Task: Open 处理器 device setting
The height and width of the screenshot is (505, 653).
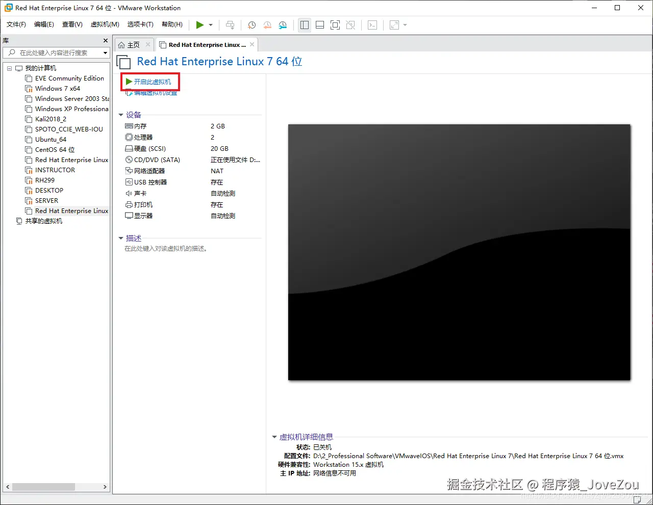Action: 143,137
